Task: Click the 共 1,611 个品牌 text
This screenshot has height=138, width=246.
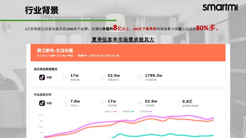Action: pyautogui.click(x=46, y=56)
